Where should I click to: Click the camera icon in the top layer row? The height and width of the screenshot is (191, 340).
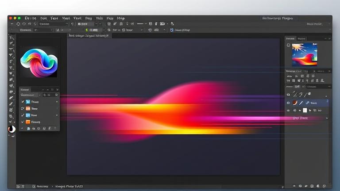(x=288, y=95)
